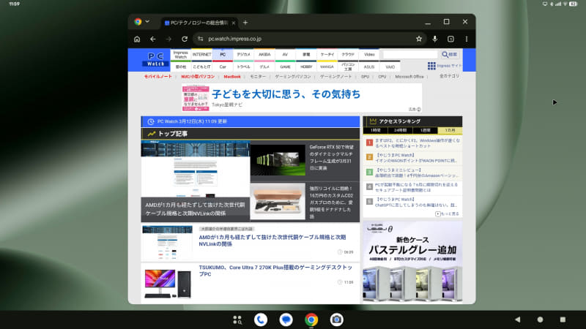The height and width of the screenshot is (329, 586).
Task: Click the ad info icon on banner
Action: click(418, 109)
